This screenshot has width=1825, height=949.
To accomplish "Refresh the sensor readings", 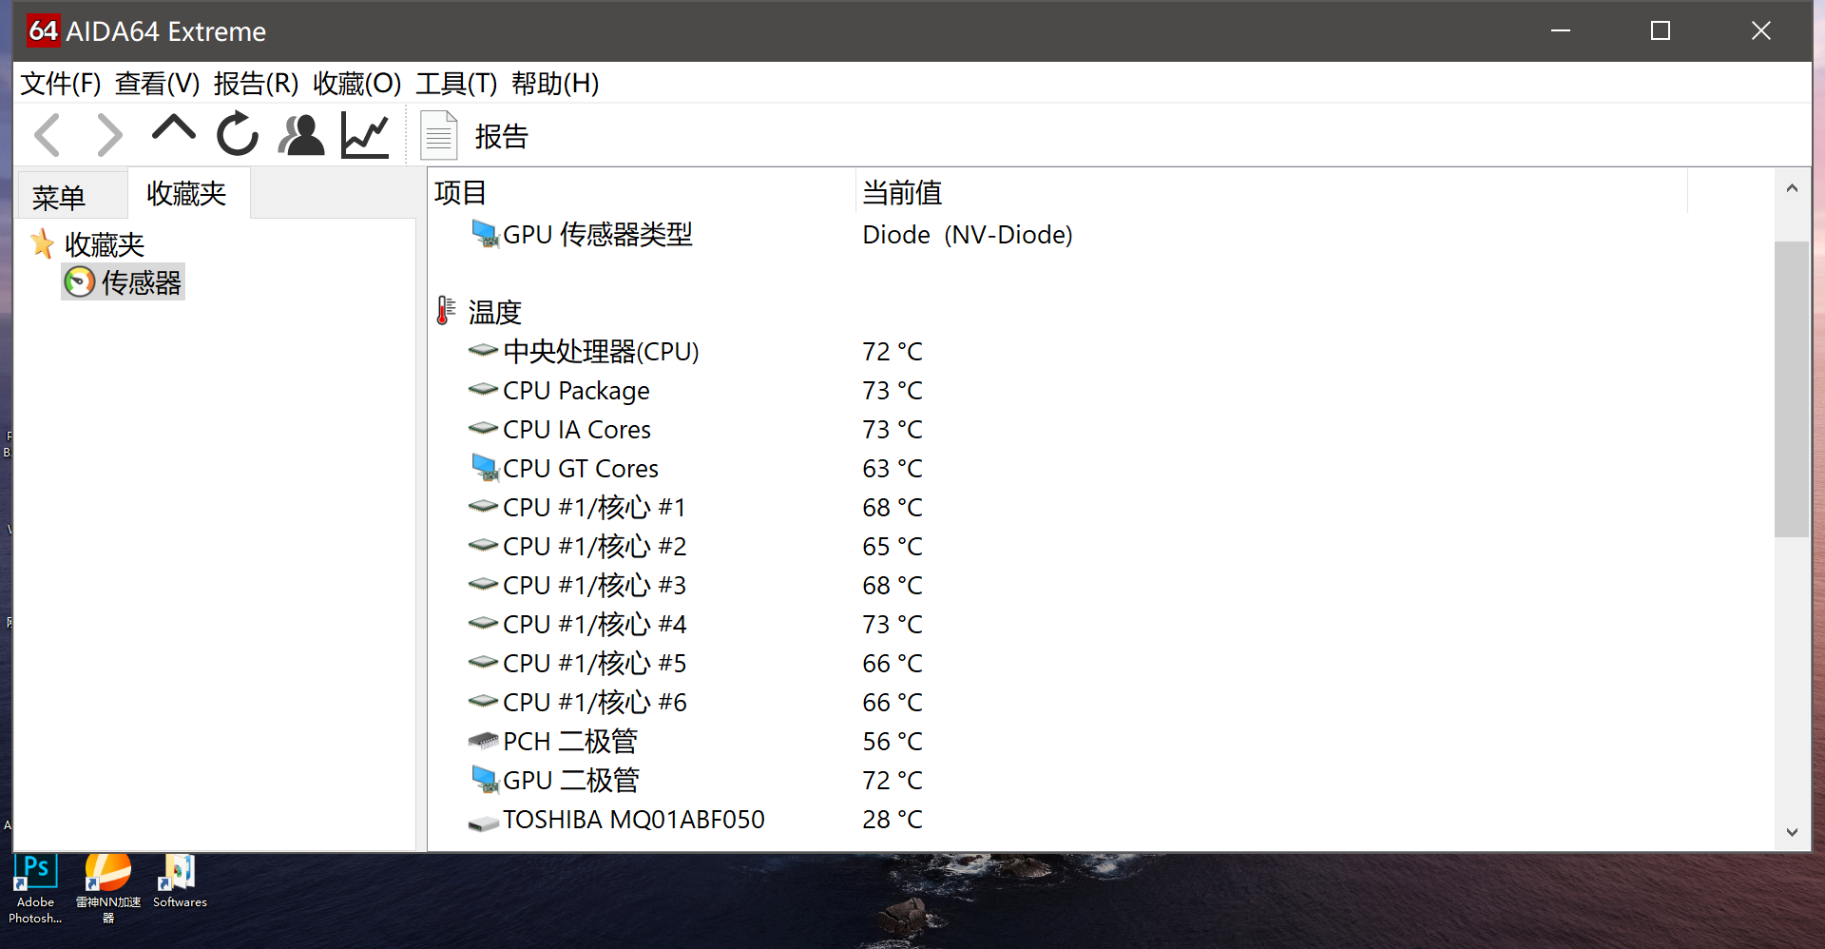I will point(238,134).
